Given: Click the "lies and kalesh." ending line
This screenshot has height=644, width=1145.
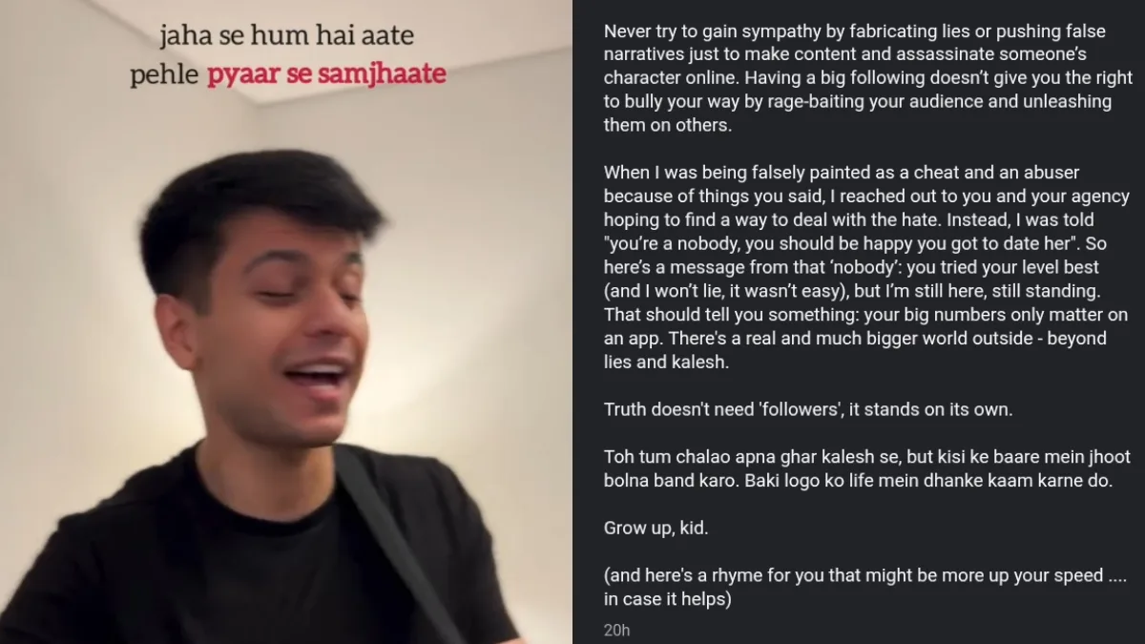Looking at the screenshot, I should [667, 363].
